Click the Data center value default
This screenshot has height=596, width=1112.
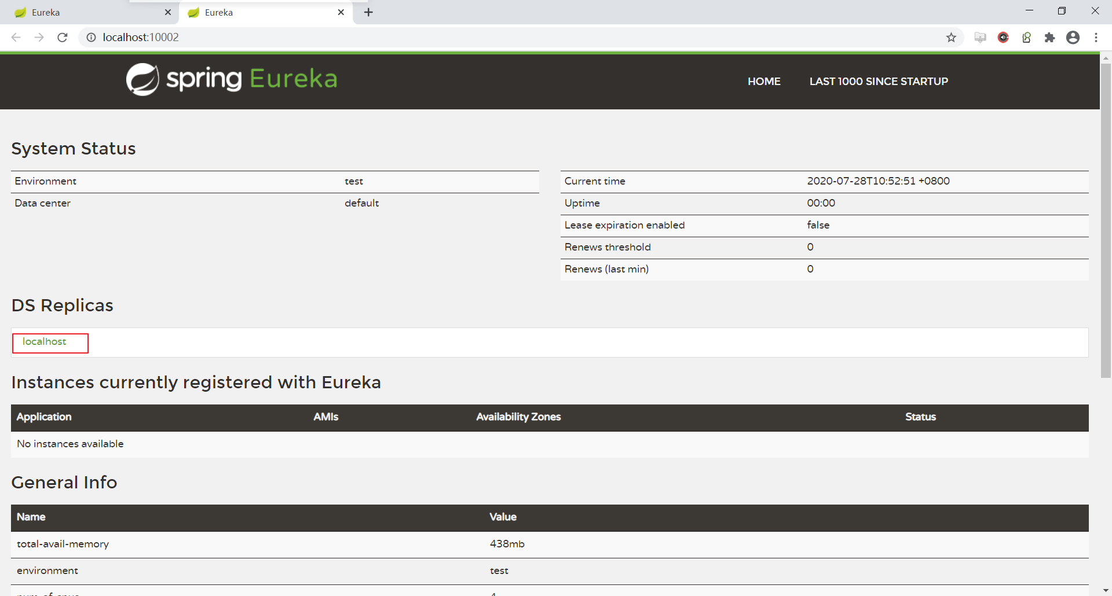click(361, 203)
